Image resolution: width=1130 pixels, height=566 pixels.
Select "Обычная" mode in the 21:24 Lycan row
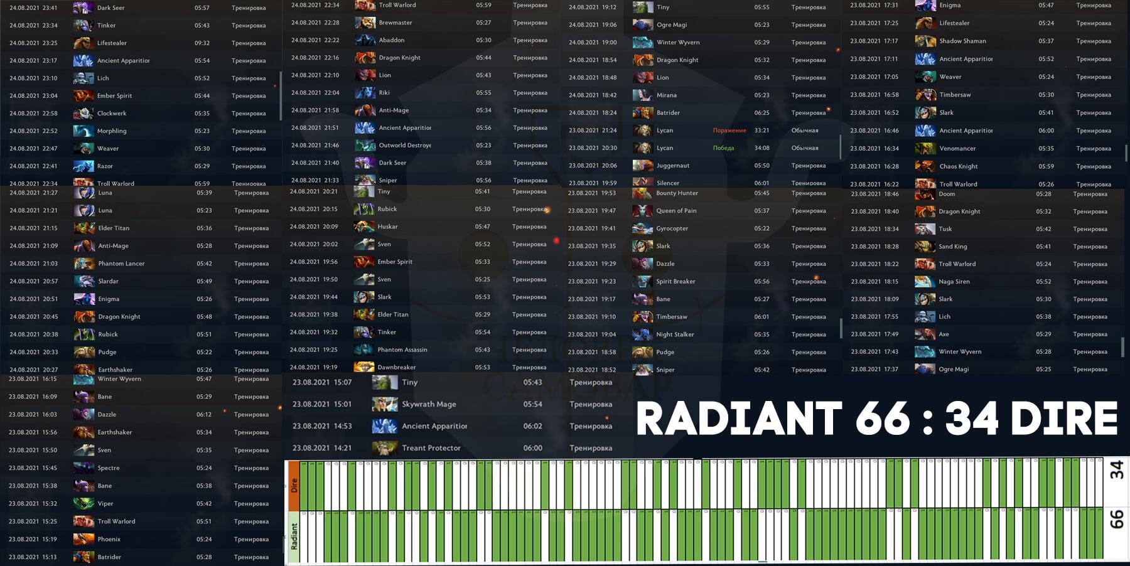(x=805, y=131)
